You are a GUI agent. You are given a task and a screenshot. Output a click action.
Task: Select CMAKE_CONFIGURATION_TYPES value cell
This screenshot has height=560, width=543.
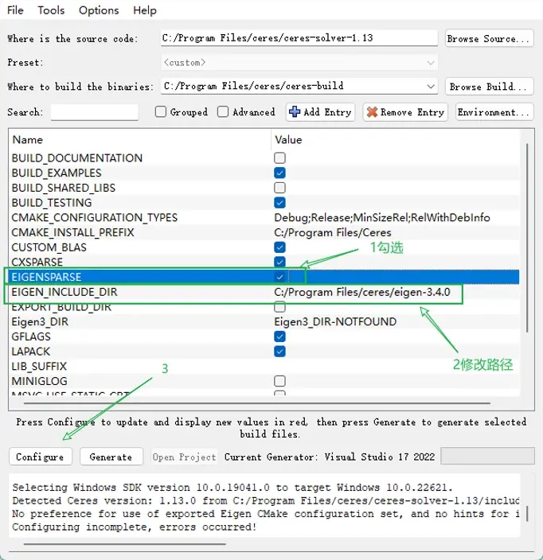click(x=382, y=217)
